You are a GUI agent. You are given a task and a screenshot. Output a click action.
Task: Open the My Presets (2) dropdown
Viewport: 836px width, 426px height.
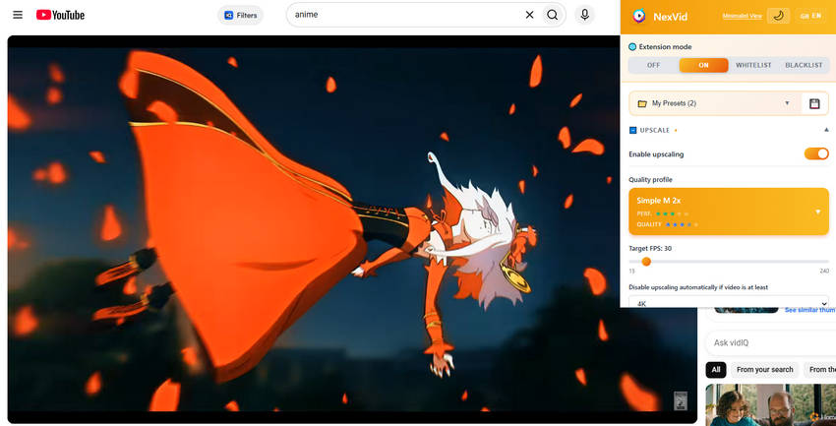[x=715, y=103]
